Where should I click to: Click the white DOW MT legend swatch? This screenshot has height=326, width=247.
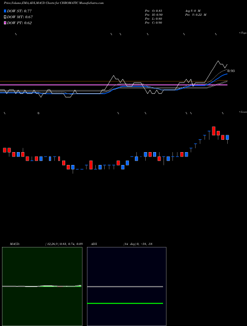(x=5, y=17)
